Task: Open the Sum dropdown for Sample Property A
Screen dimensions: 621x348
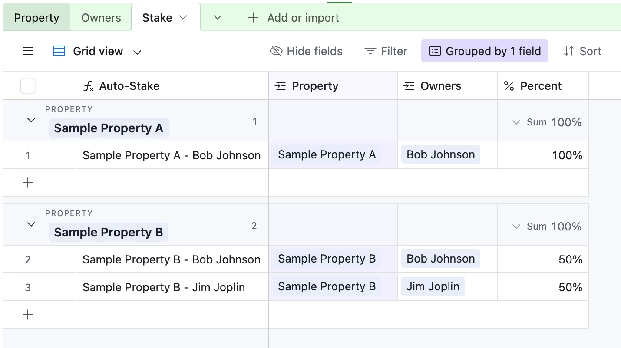Action: coord(516,122)
